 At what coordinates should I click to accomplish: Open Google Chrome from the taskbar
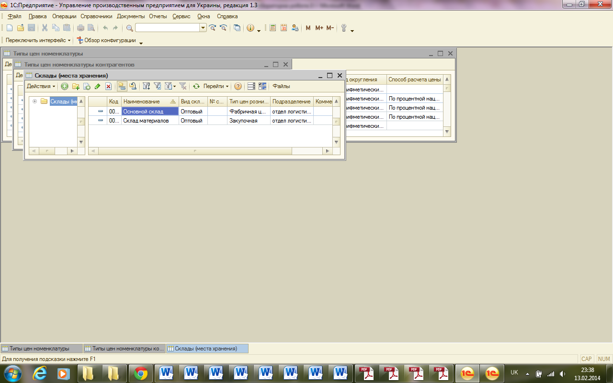pyautogui.click(x=141, y=373)
